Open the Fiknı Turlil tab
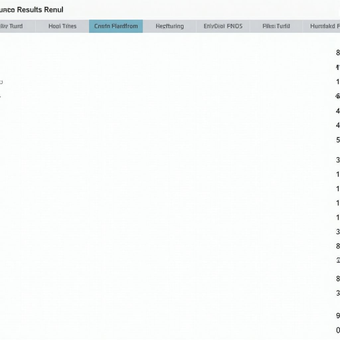Image resolution: width=340 pixels, height=340 pixels. tap(276, 26)
